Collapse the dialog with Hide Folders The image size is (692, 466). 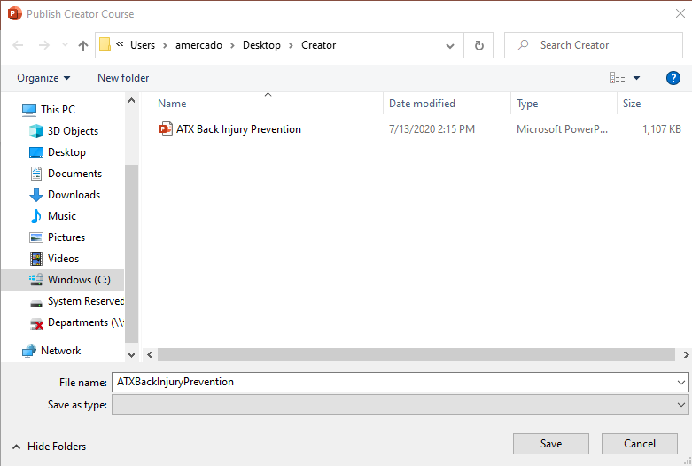point(50,447)
